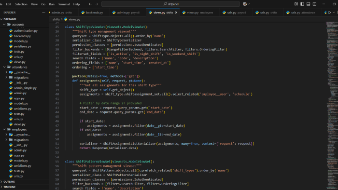Open the Selection menu

[x=21, y=4]
